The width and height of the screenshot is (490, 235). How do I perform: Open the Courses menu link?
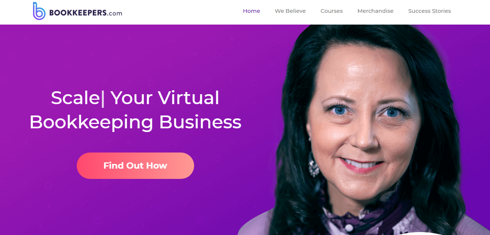coord(331,11)
